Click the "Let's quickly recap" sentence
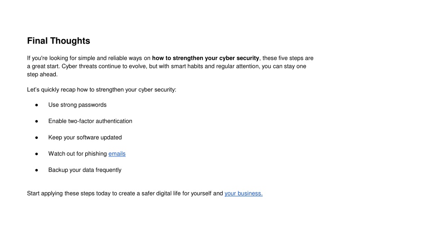426x239 pixels. click(x=102, y=90)
